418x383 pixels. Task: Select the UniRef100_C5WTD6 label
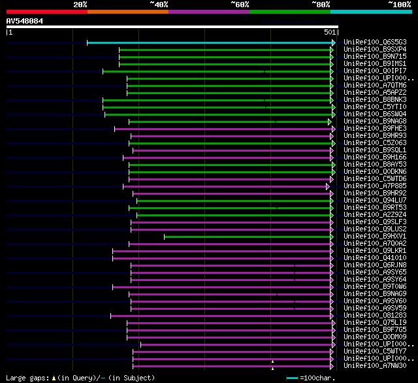pyautogui.click(x=375, y=179)
